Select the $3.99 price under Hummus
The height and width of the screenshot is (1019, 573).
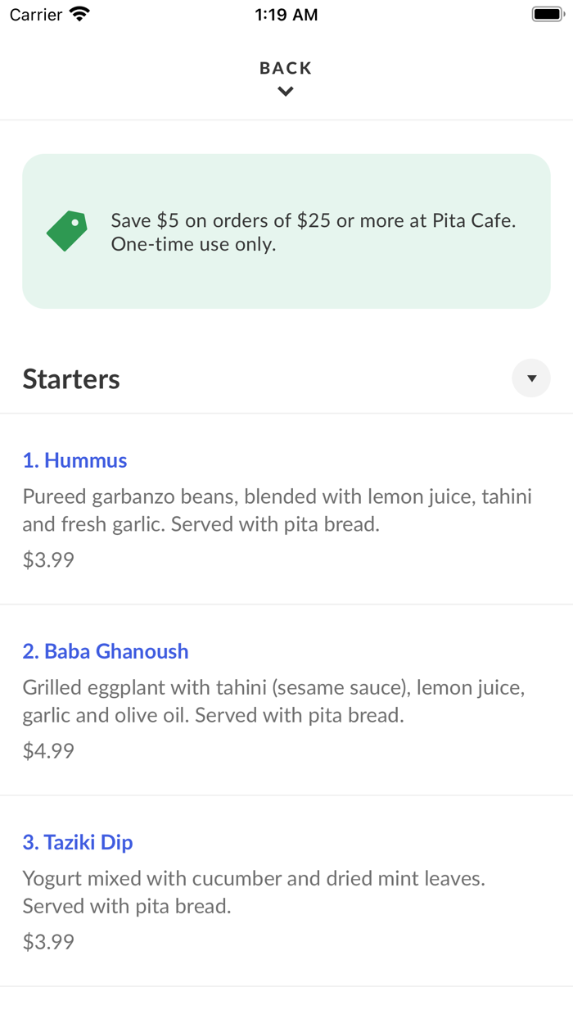(47, 559)
